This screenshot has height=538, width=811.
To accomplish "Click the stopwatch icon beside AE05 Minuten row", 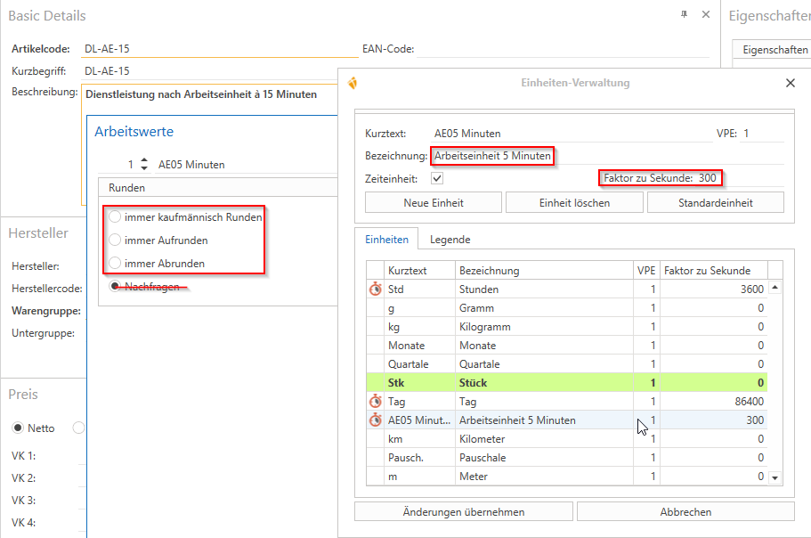I will (x=376, y=420).
